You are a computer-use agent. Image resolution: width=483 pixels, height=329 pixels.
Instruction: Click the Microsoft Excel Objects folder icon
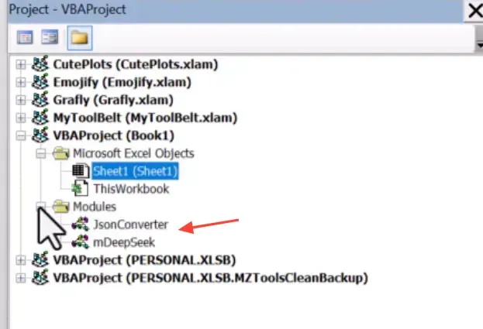pyautogui.click(x=60, y=153)
